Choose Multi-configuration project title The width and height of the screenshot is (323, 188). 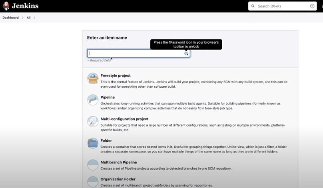click(124, 119)
